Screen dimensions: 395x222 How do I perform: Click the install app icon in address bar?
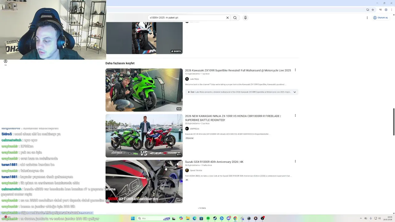[x=368, y=10]
